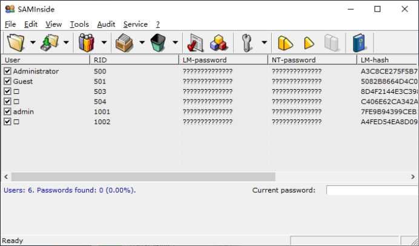The image size is (419, 246).
Task: Select the admin user name
Action: (x=24, y=111)
